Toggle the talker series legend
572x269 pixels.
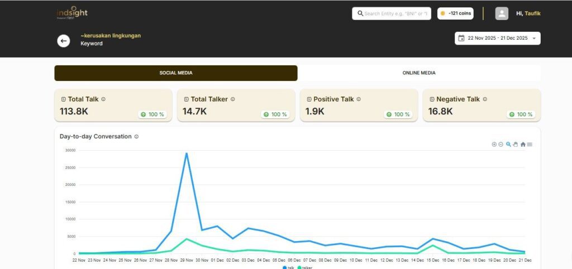pos(304,267)
